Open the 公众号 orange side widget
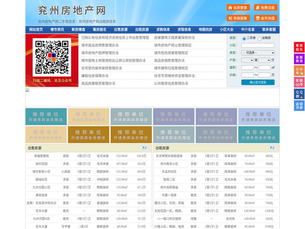The height and width of the screenshot is (229, 305). [299, 71]
